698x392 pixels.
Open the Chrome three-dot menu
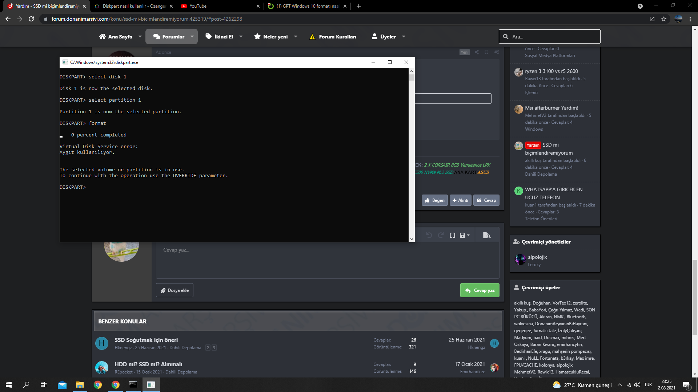pyautogui.click(x=690, y=19)
